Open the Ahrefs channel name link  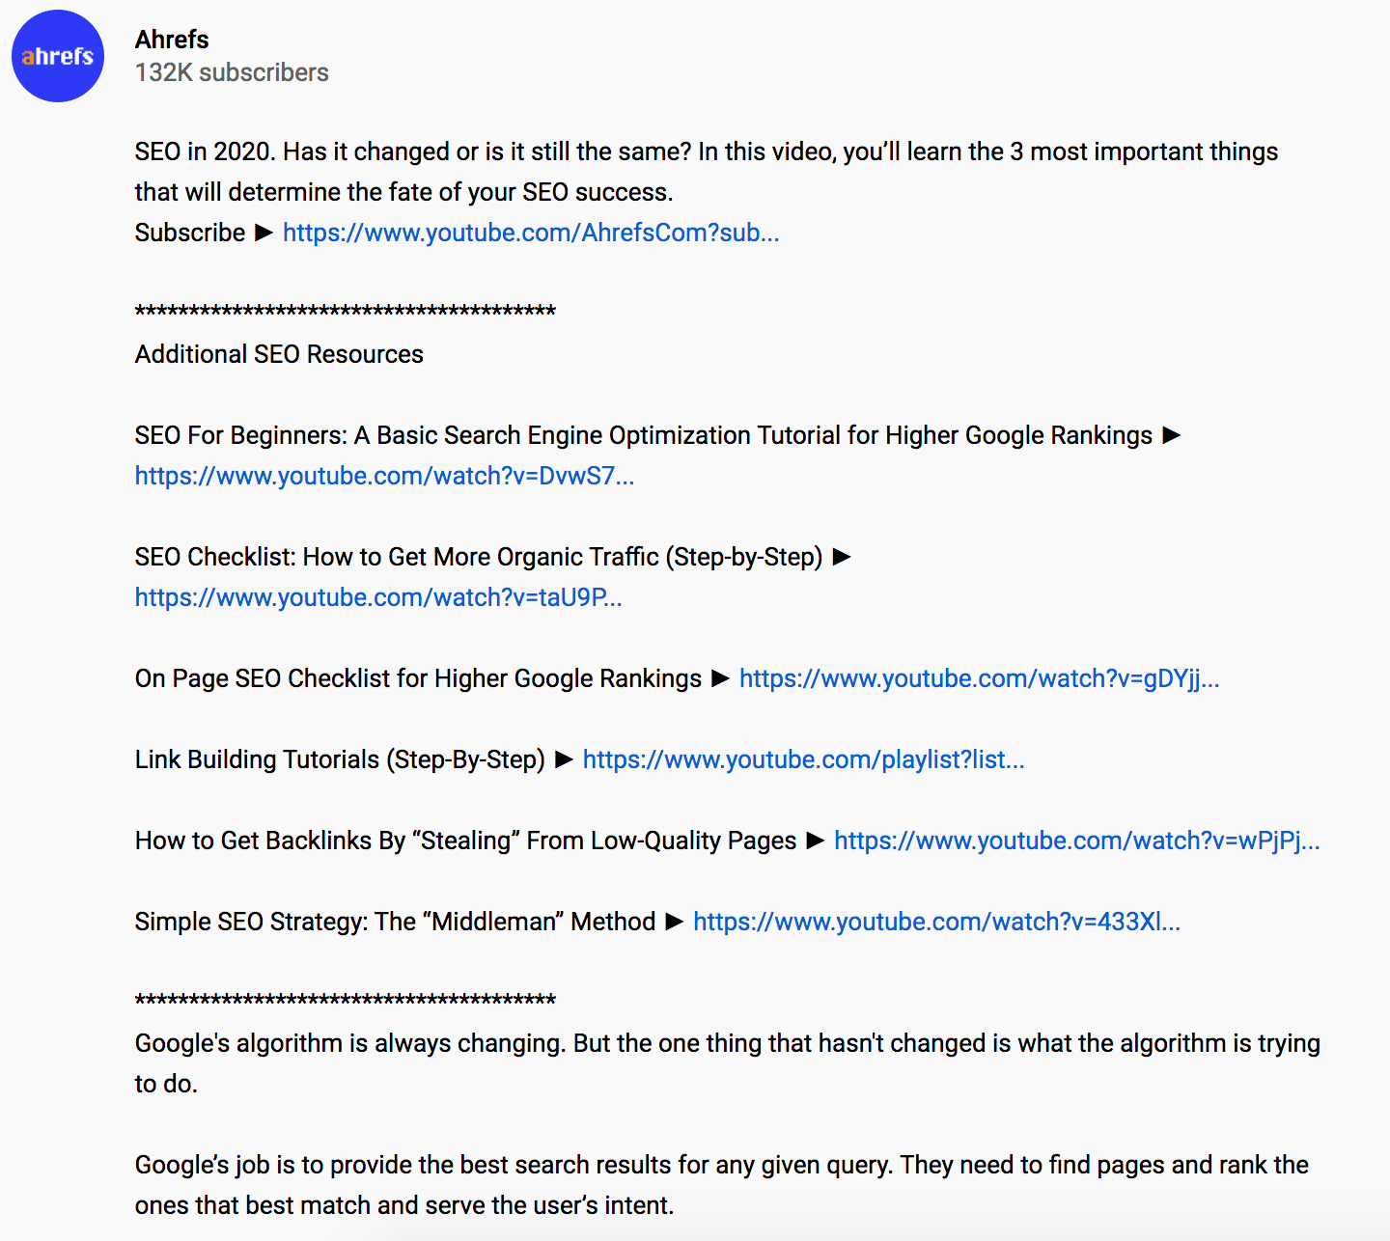[x=172, y=40]
